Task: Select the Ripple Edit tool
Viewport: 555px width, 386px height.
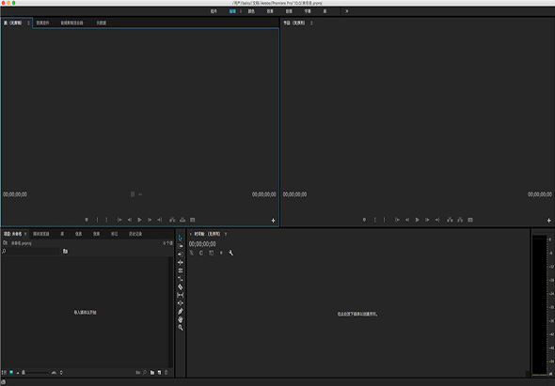Action: click(181, 255)
